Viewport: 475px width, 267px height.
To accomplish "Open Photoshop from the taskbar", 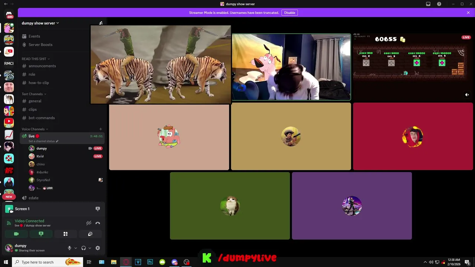I will coord(150,262).
